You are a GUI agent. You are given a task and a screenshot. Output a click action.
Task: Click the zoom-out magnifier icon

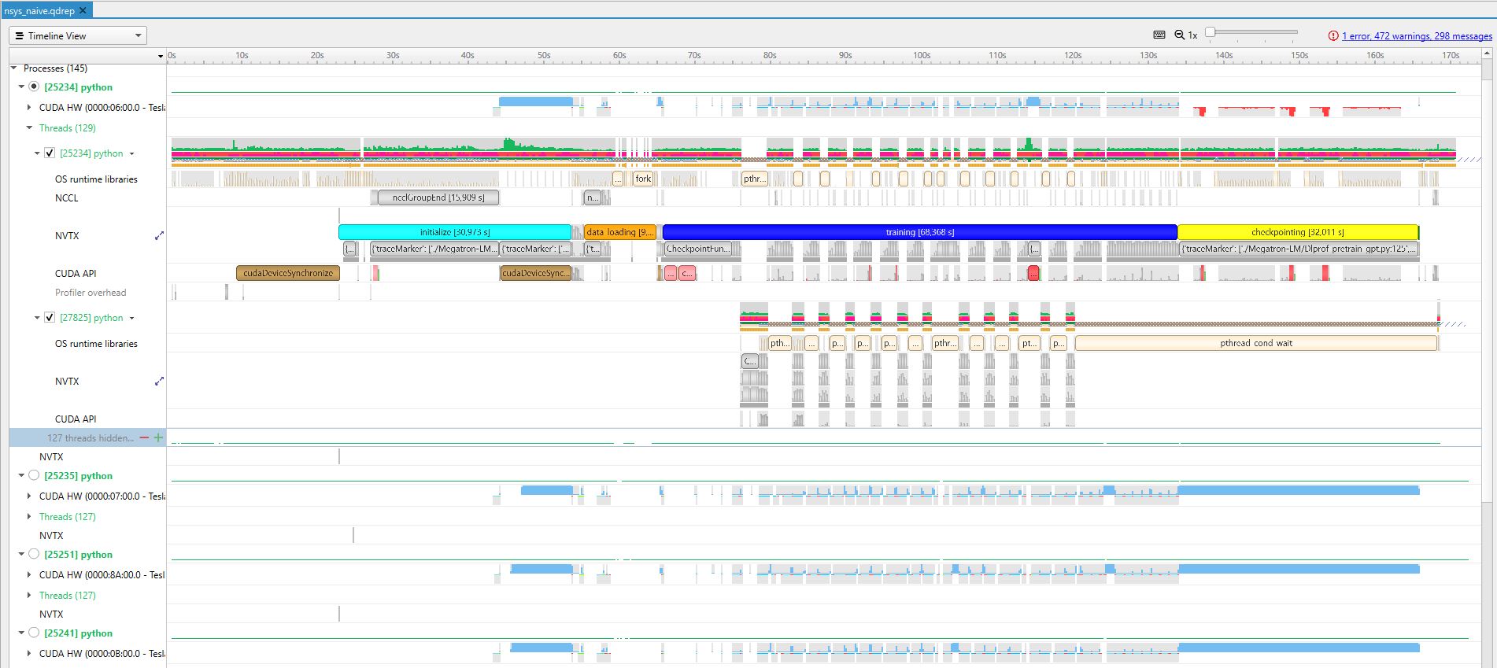1179,35
